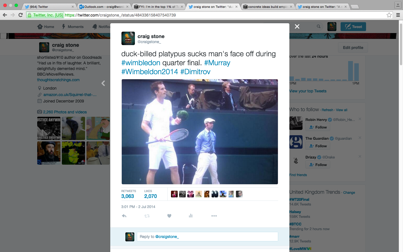Click the address bar URL
Screen dimensions: 403x252
click(x=120, y=15)
